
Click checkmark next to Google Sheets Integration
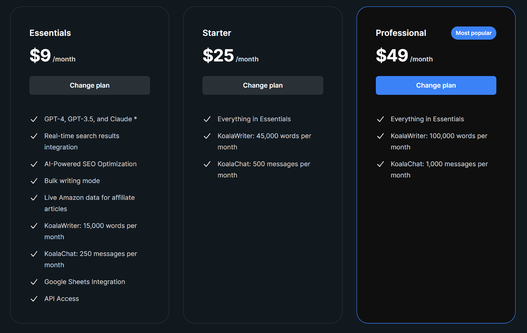[34, 282]
